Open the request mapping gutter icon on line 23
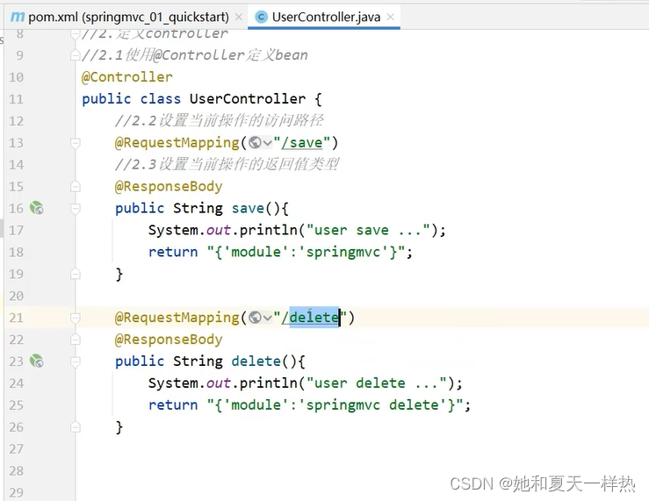Screen dimensions: 649x501 (x=37, y=361)
